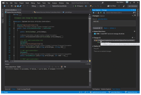Image resolution: width=141 pixels, height=95 pixels.
Task: Undock Changes page with pop-out arrow icon
Action: click(x=135, y=16)
